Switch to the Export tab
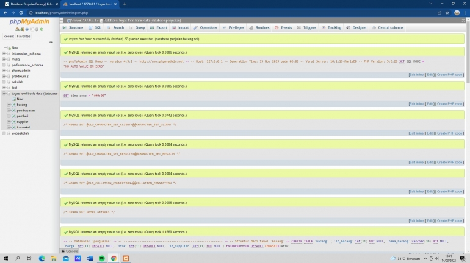The image size is (470, 263). tap(159, 27)
